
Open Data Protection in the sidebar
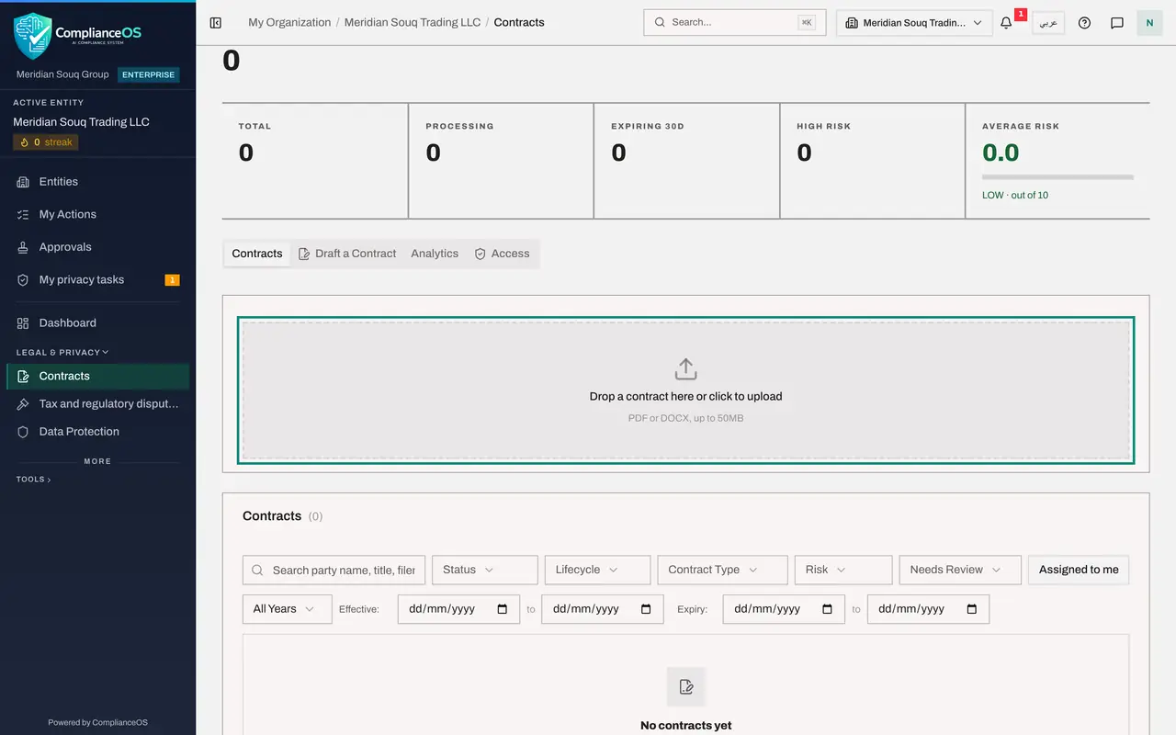click(97, 432)
